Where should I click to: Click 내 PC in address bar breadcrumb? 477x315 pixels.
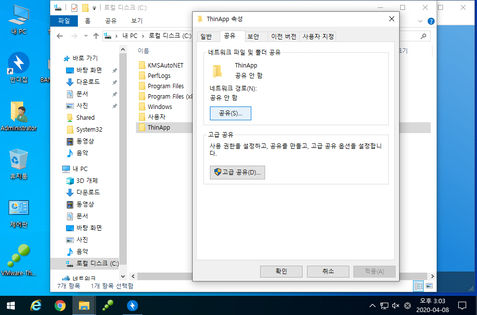(x=130, y=36)
